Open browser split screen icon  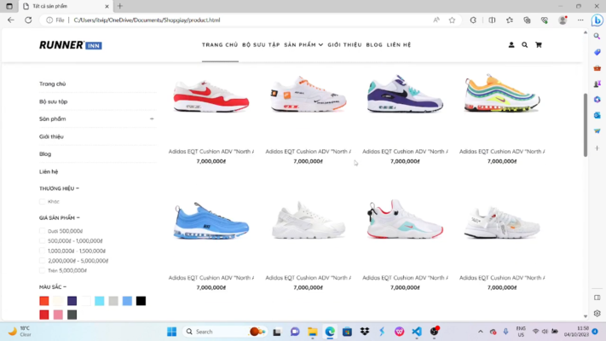(492, 20)
